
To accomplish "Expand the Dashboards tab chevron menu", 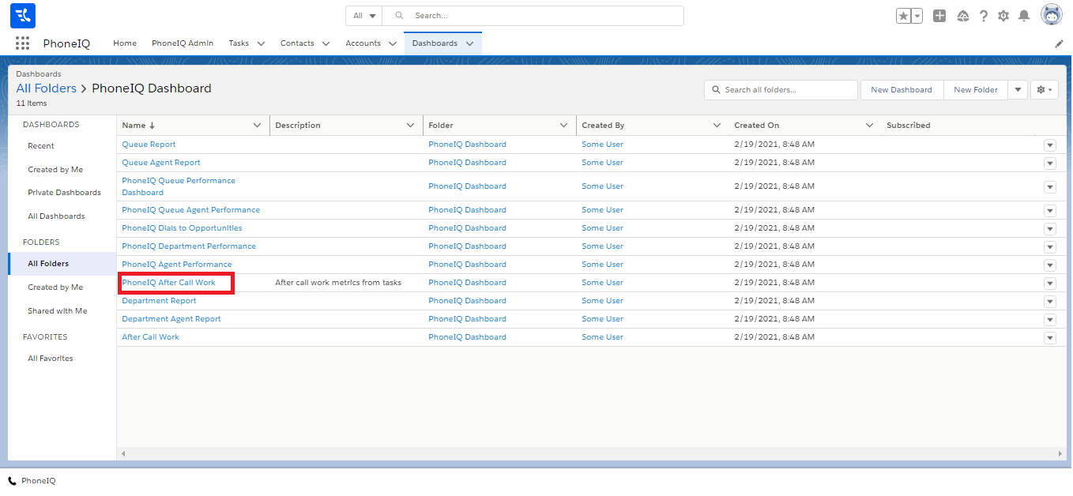I will [x=470, y=43].
